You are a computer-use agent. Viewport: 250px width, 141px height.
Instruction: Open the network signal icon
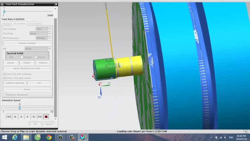(x=220, y=137)
